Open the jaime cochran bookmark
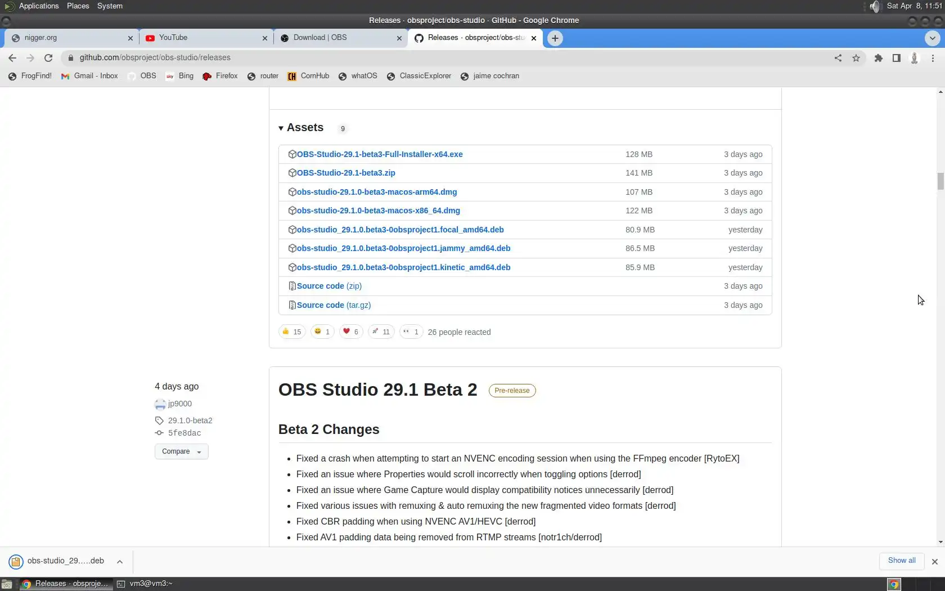The height and width of the screenshot is (591, 945). 490,76
